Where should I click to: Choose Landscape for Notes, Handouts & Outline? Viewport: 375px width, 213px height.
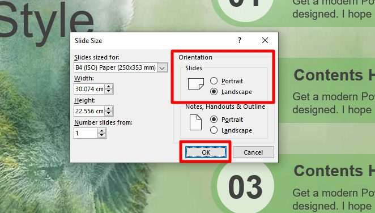tap(214, 130)
